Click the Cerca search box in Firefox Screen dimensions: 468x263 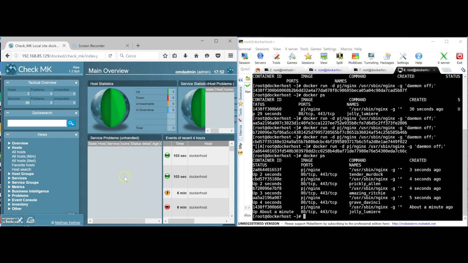tap(138, 56)
